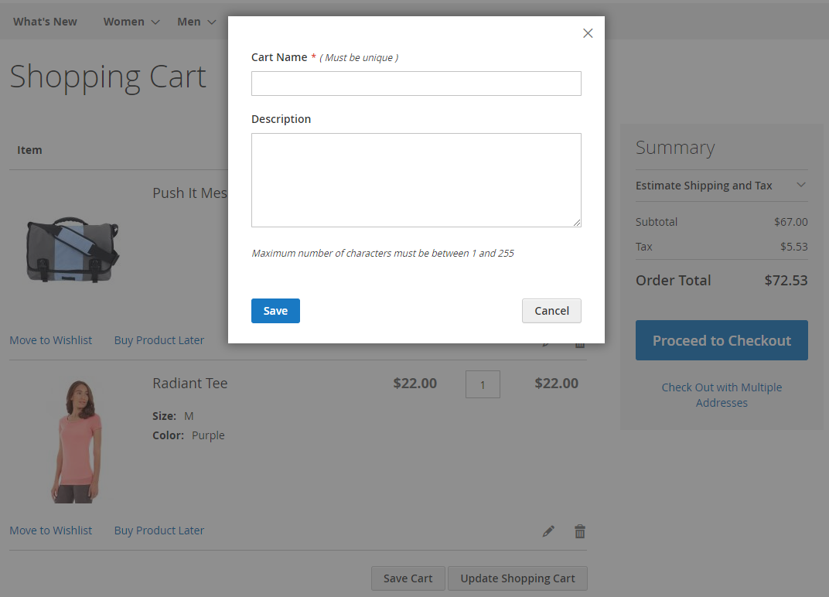Go to What's New menu item
This screenshot has width=829, height=597.
pos(45,22)
